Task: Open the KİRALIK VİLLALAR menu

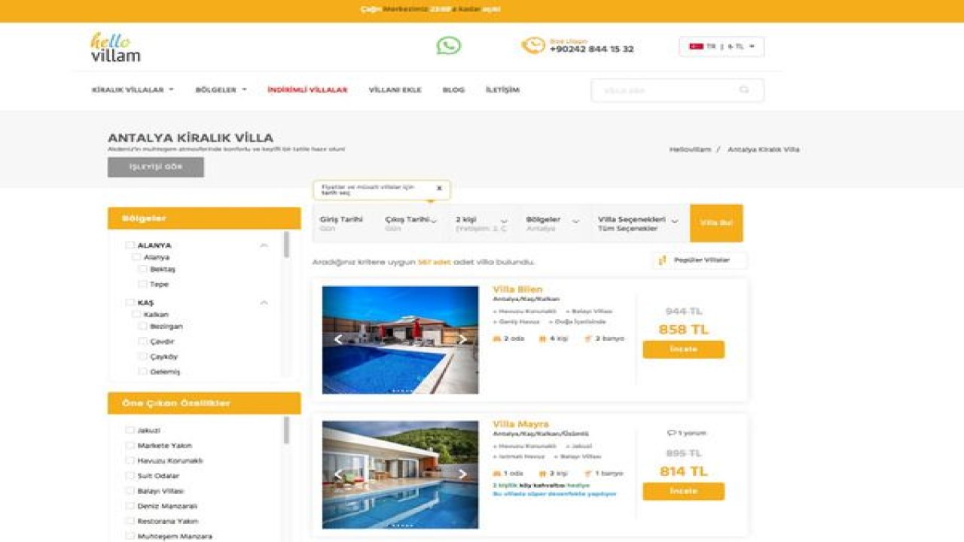Action: tap(133, 90)
